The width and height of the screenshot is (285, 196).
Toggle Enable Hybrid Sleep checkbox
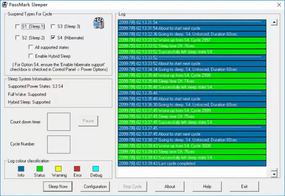tap(31, 56)
